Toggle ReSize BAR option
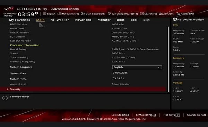The image size is (208, 127). (x=185, y=14)
